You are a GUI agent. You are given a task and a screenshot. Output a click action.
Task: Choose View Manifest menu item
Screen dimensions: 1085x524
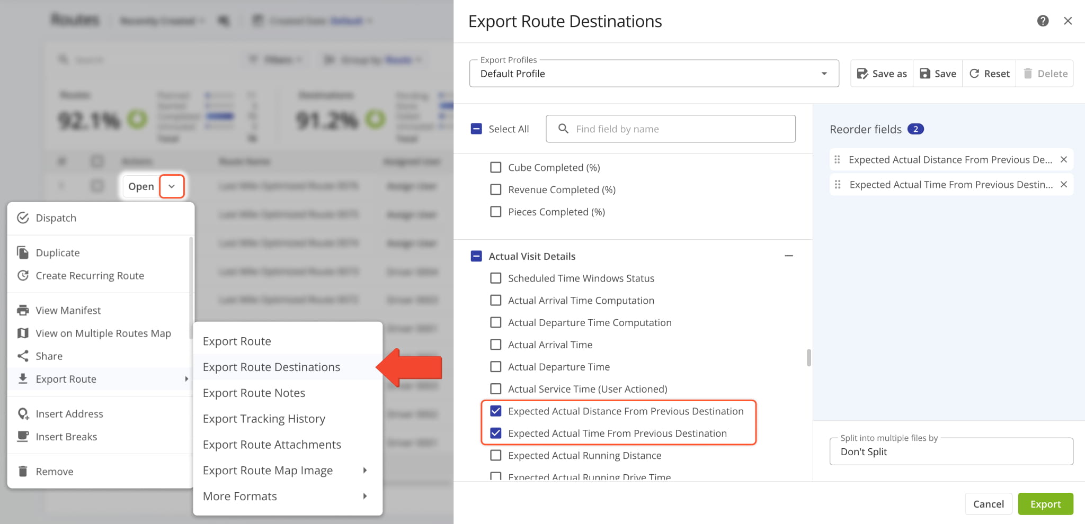[x=99, y=310]
